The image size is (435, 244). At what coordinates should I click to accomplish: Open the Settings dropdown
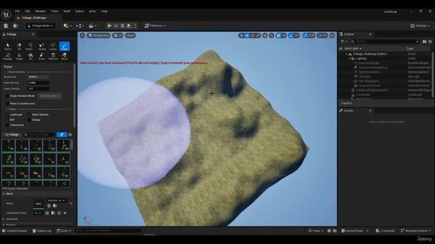[420, 26]
